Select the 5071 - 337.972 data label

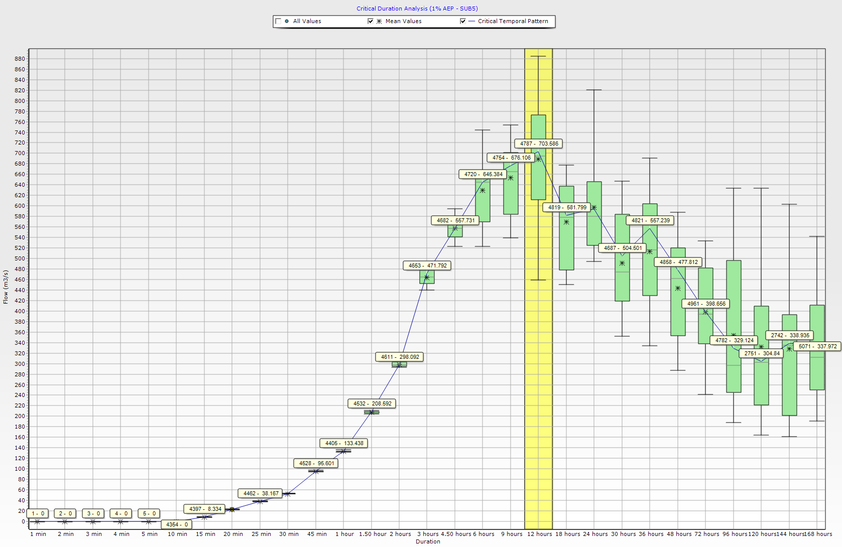coord(817,346)
